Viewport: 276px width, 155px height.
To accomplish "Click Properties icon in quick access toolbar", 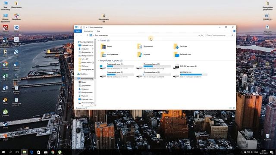I will coord(81,27).
